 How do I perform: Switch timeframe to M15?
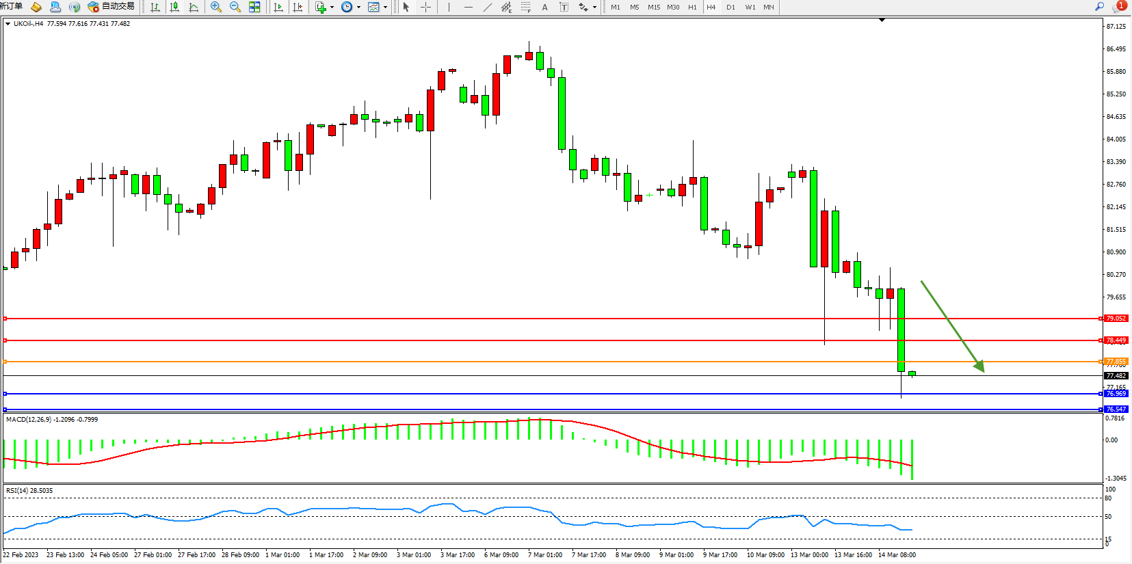point(654,7)
